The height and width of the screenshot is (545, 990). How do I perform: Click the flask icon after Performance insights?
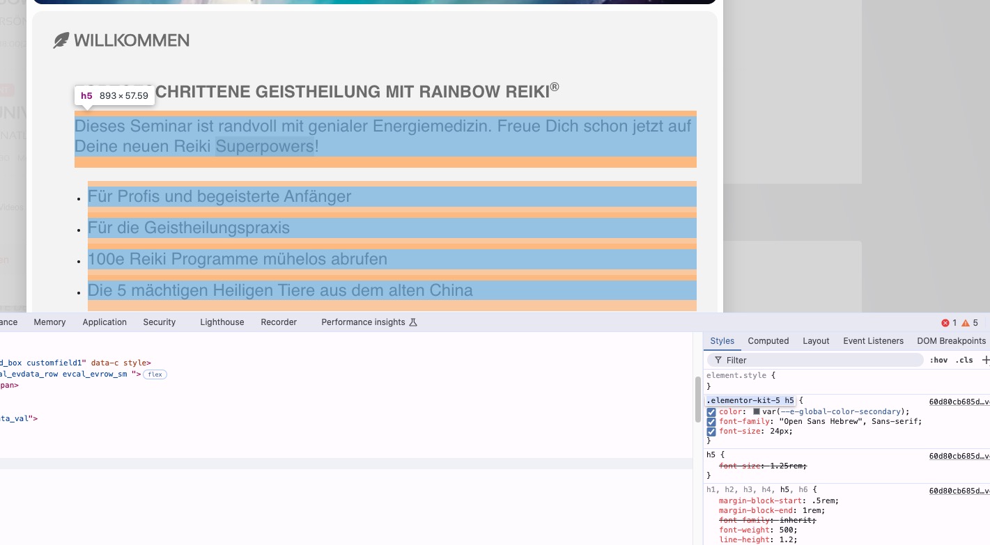pyautogui.click(x=413, y=322)
